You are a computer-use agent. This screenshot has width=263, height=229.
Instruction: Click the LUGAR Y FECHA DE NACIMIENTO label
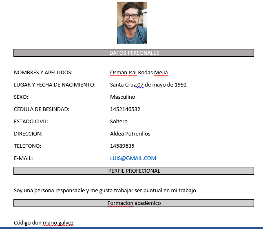[55, 85]
